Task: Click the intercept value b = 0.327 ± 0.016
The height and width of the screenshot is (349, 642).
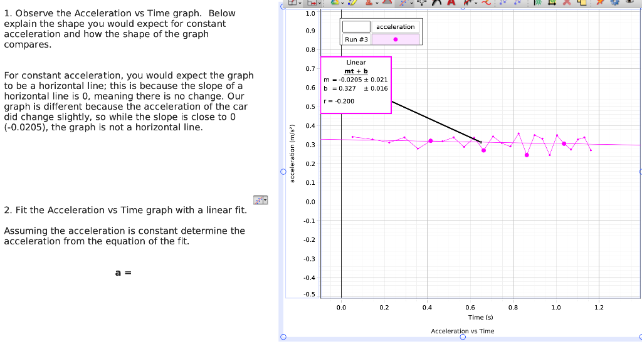Action: coord(355,88)
